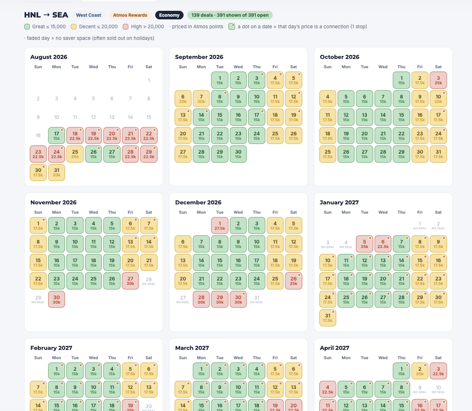Select October 31 at 17.5k
Viewport: 472px width, 411px height.
pyautogui.click(x=438, y=154)
